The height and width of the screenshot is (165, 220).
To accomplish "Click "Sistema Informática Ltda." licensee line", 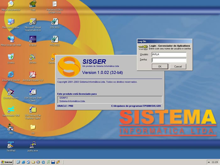I will pyautogui.click(x=72, y=101).
